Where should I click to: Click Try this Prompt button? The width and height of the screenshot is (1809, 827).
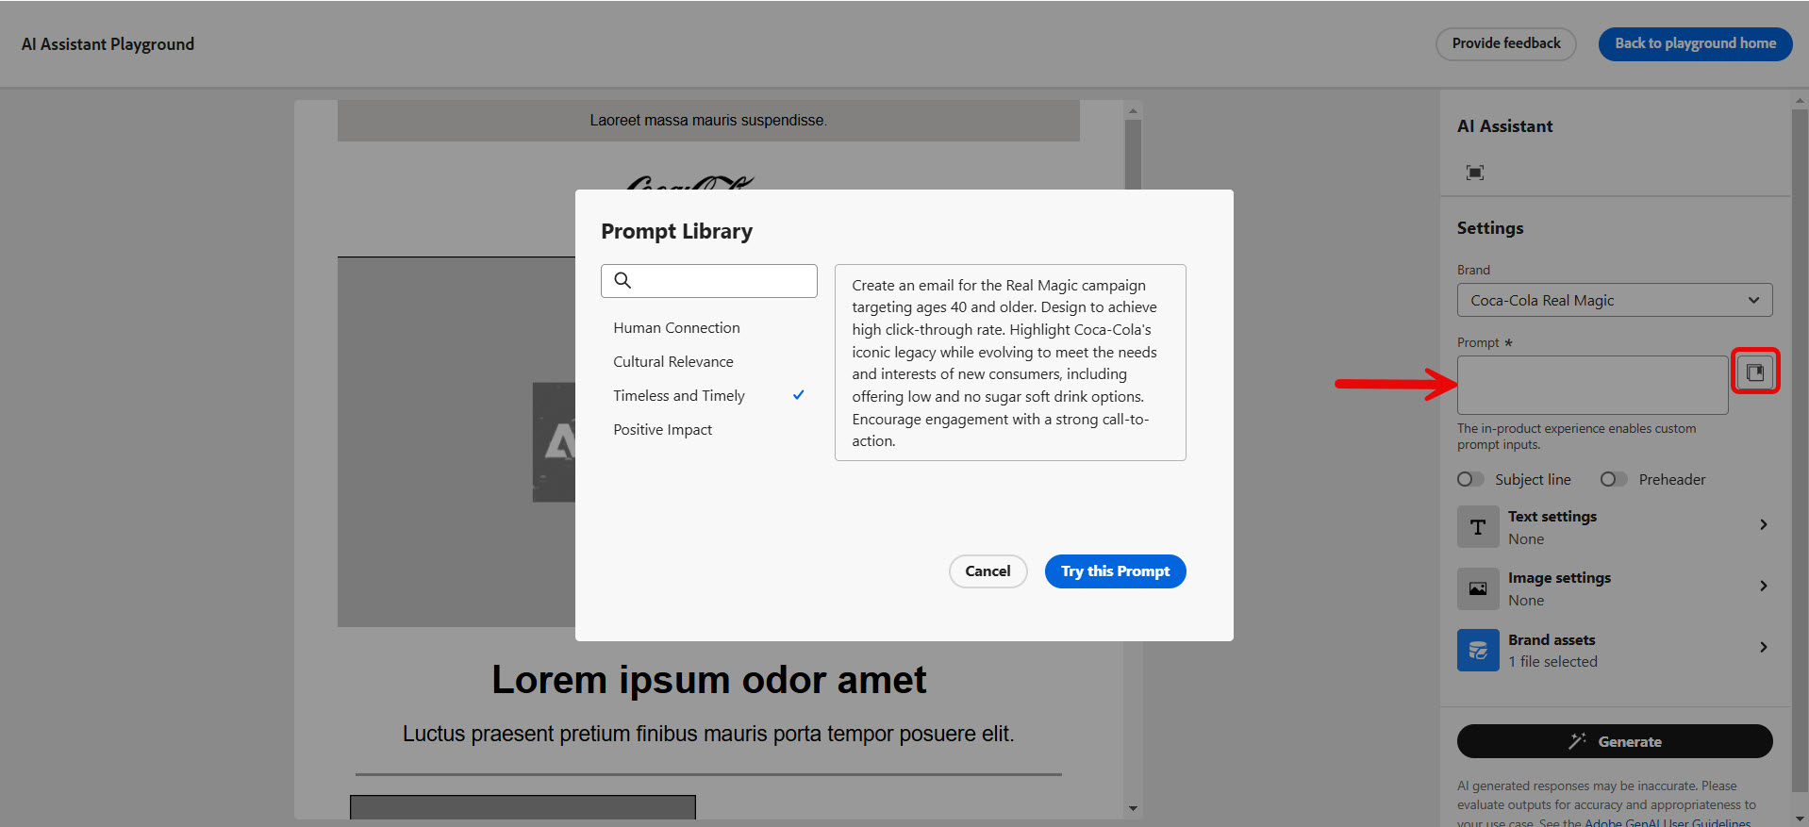(1115, 571)
